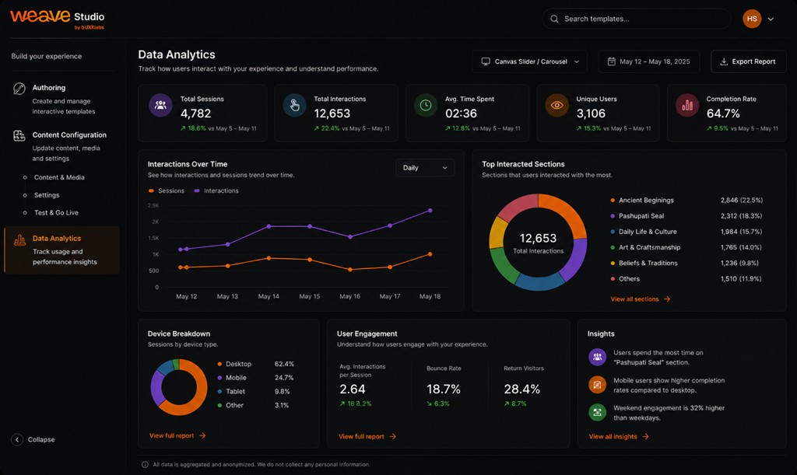Viewport: 797px width, 475px height.
Task: Click the arrow next to View all sections
Action: [x=667, y=299]
